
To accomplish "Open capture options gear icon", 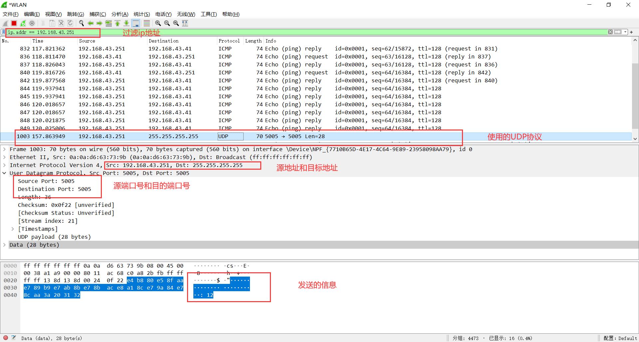I will [32, 23].
